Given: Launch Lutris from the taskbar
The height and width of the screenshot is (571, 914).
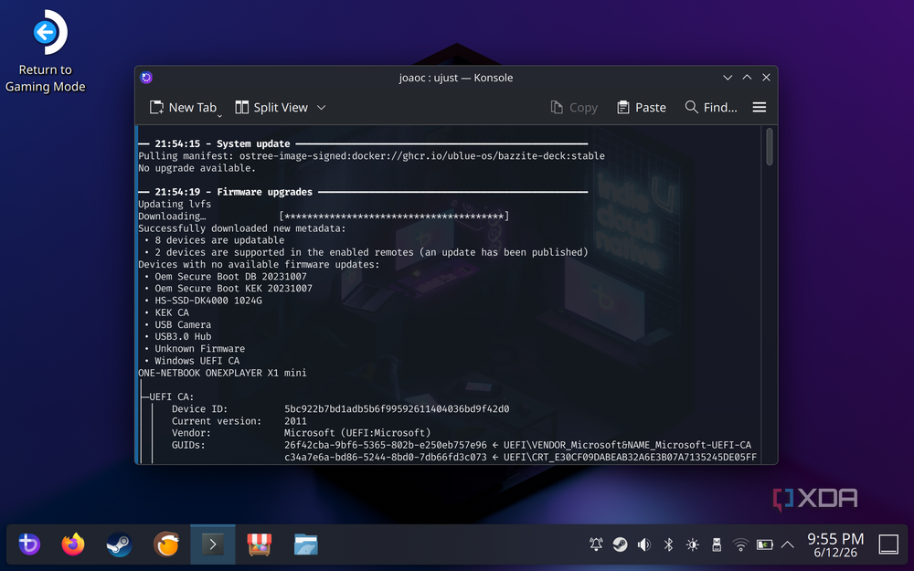Looking at the screenshot, I should pyautogui.click(x=166, y=545).
